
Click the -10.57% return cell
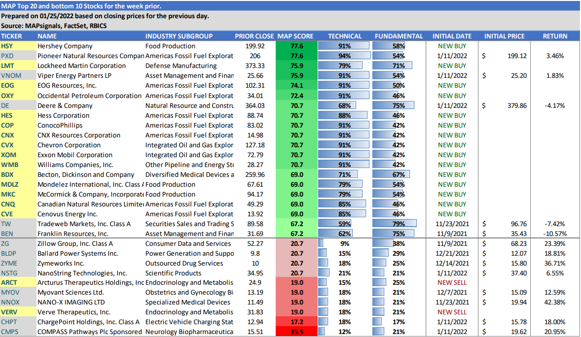(555, 234)
